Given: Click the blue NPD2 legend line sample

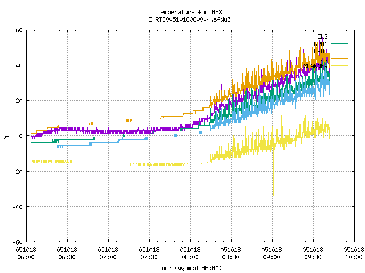Looking at the screenshot, I should pyautogui.click(x=339, y=51).
